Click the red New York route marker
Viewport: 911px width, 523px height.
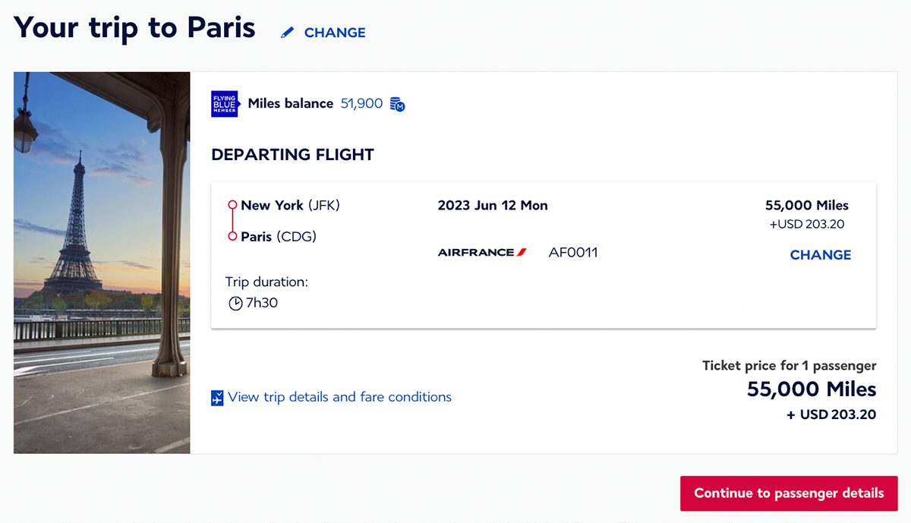(x=232, y=206)
